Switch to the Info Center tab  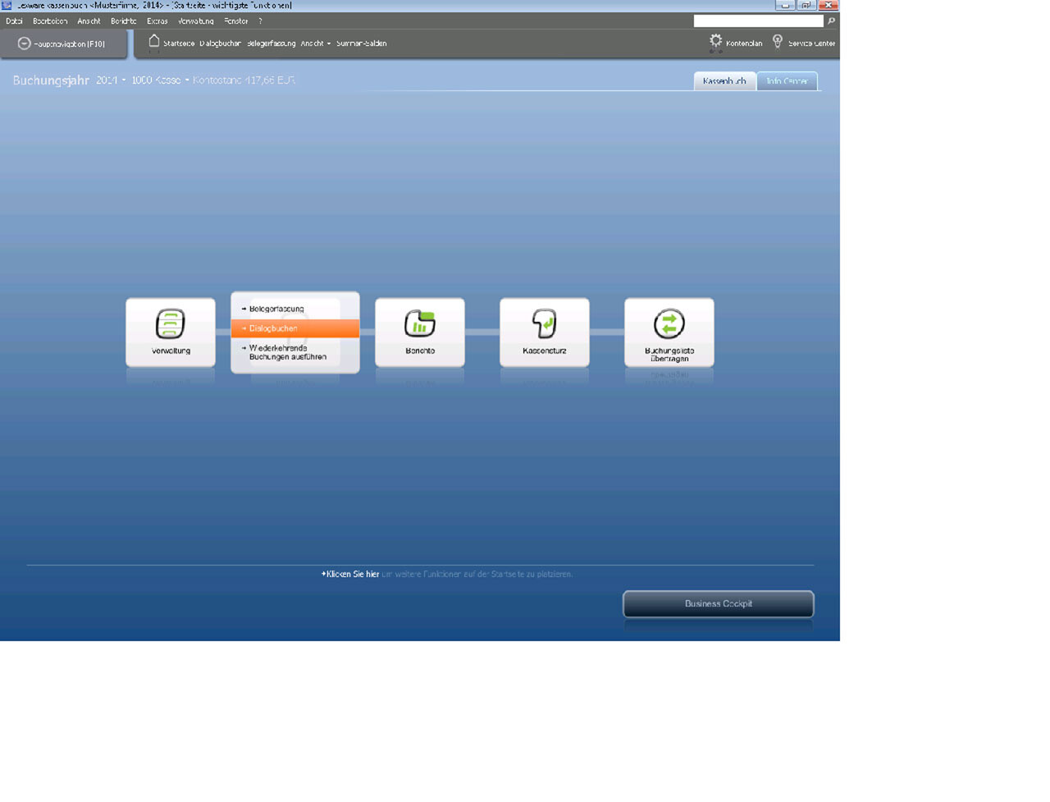pyautogui.click(x=787, y=81)
